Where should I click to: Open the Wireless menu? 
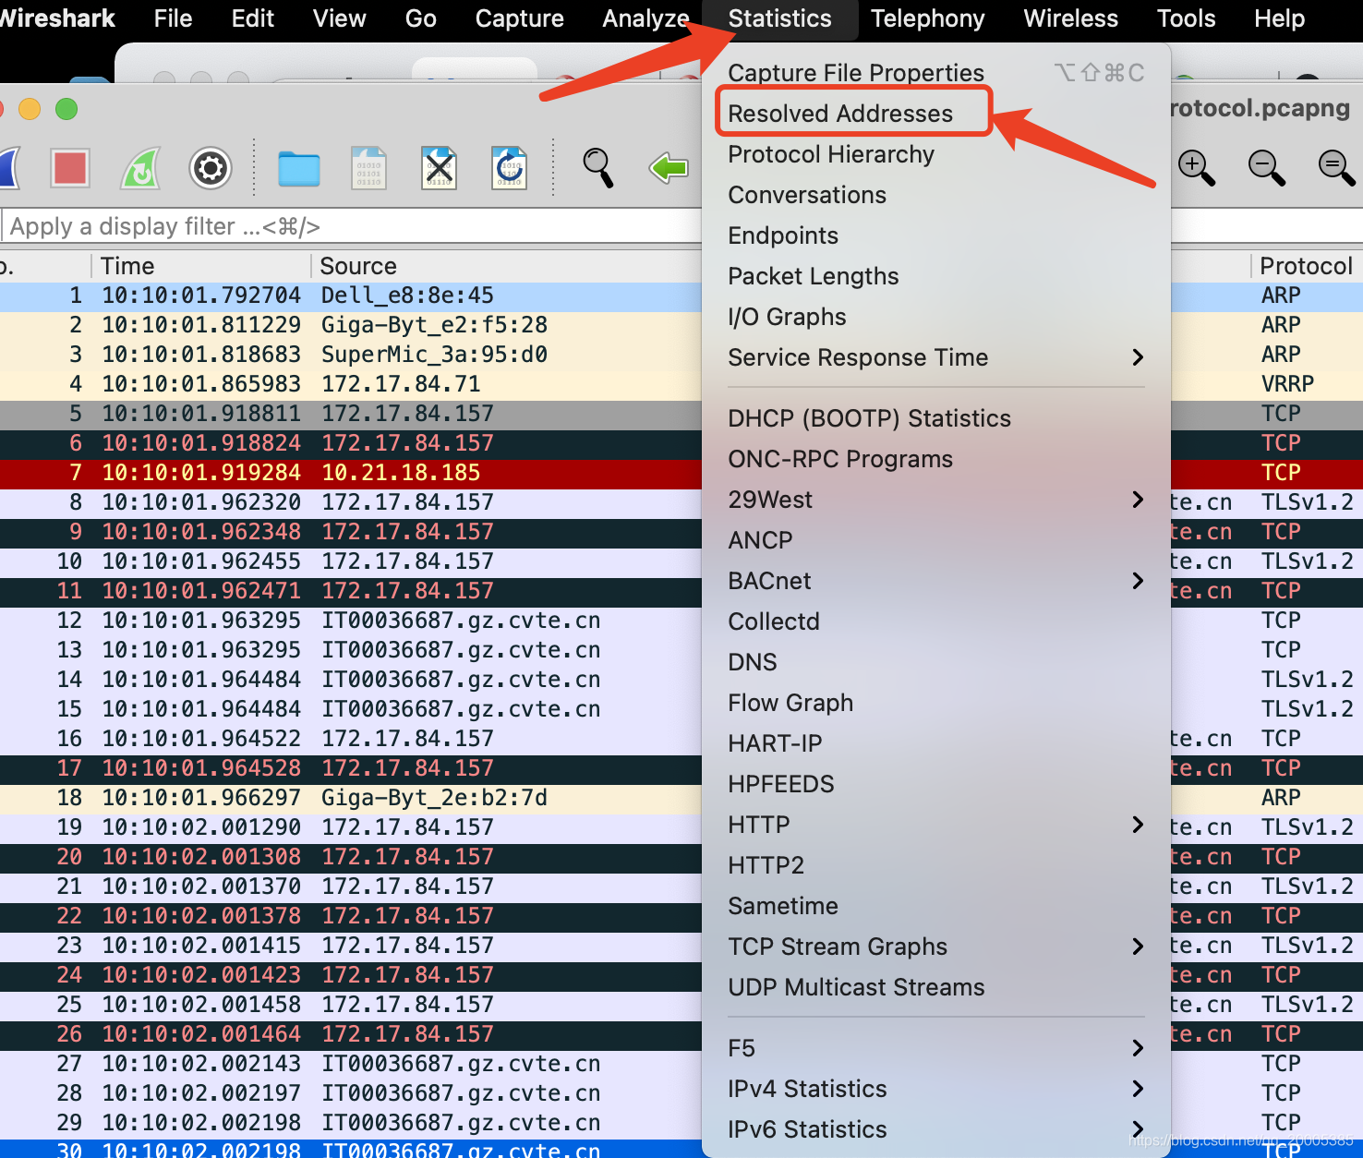(1071, 18)
